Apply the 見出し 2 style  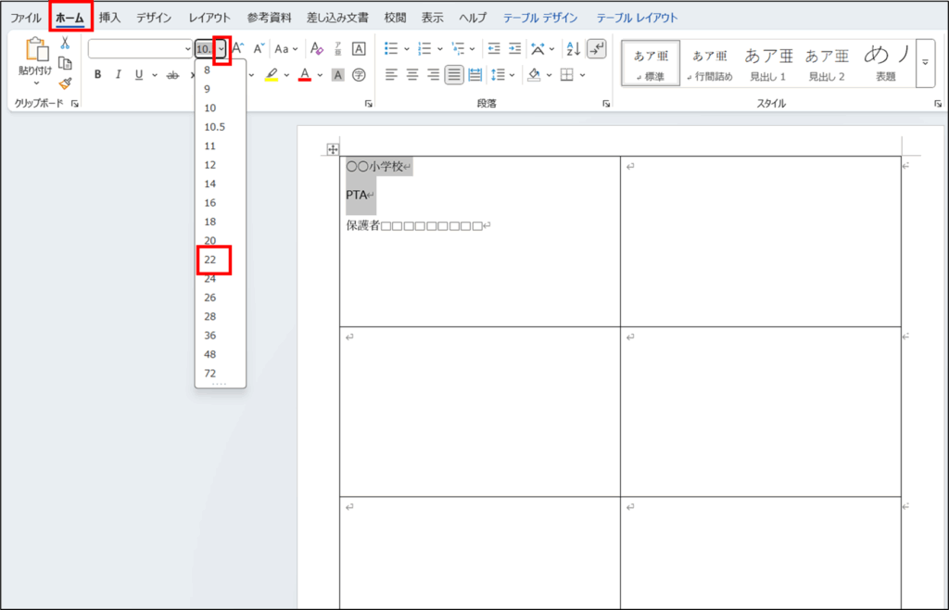pyautogui.click(x=826, y=63)
